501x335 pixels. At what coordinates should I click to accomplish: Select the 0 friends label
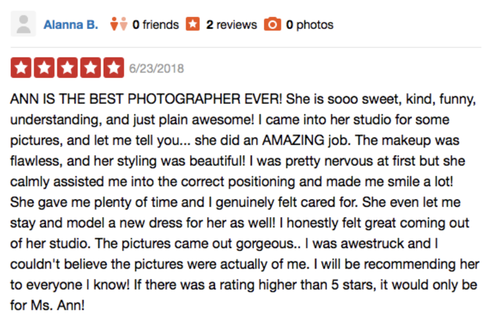coord(156,24)
